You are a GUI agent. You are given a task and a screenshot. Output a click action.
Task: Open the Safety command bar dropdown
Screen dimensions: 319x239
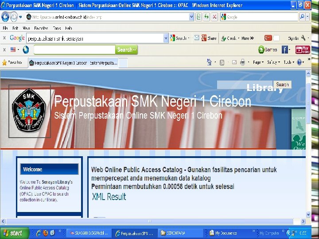point(273,62)
